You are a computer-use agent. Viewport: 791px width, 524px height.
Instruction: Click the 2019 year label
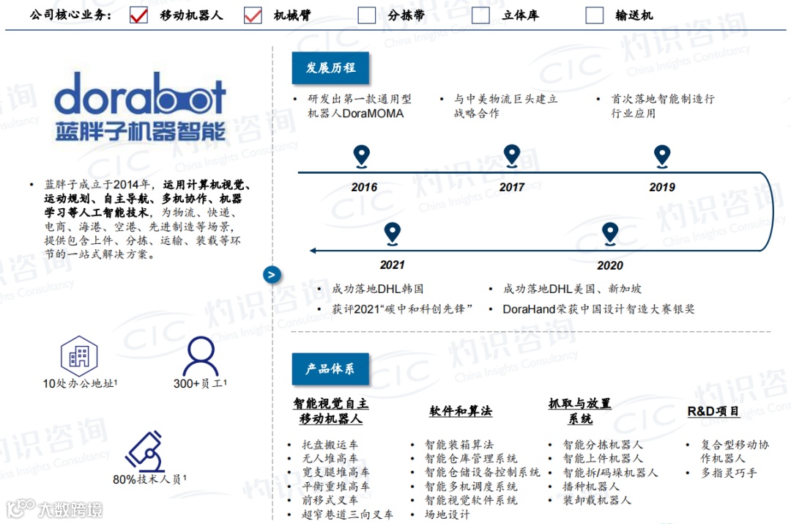662,188
